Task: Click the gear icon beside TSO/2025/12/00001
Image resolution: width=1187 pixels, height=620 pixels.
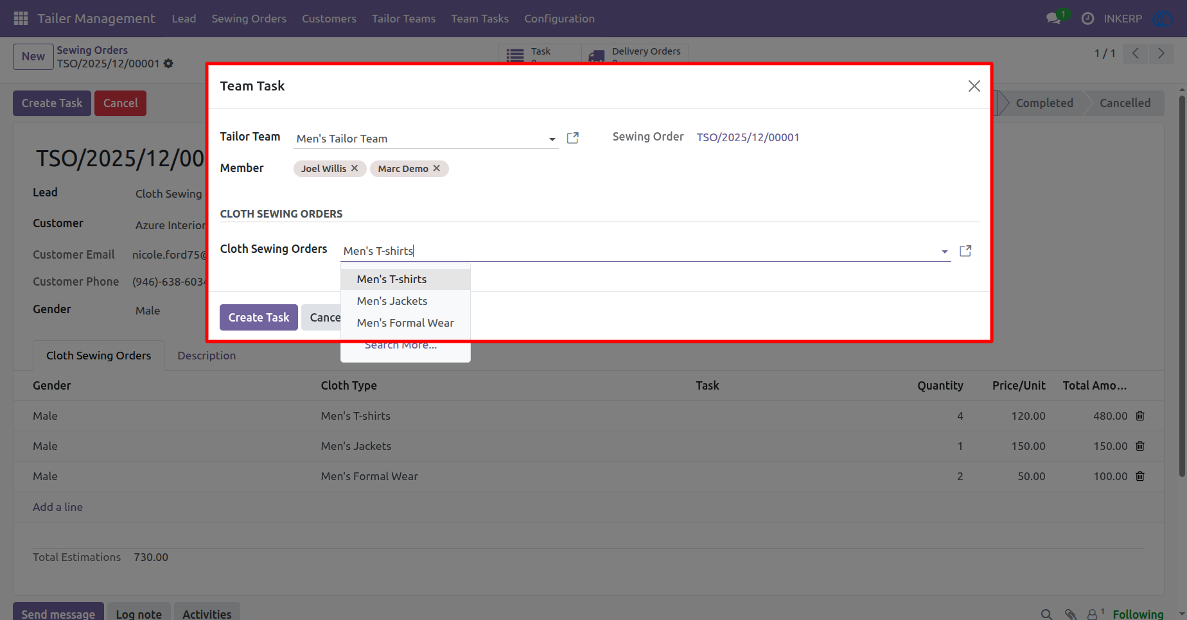Action: 168,64
